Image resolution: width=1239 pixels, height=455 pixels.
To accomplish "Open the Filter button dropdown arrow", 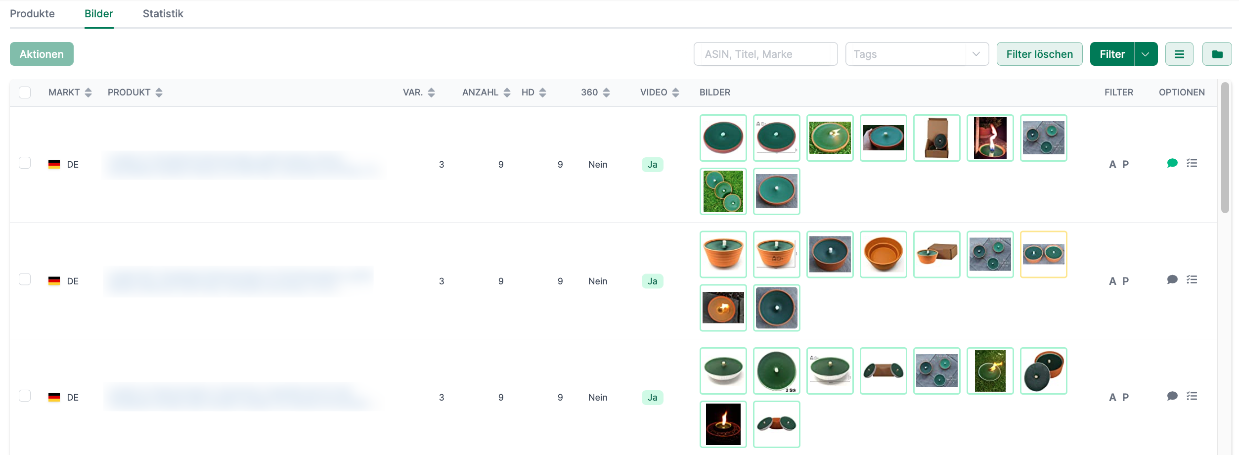I will tap(1146, 54).
